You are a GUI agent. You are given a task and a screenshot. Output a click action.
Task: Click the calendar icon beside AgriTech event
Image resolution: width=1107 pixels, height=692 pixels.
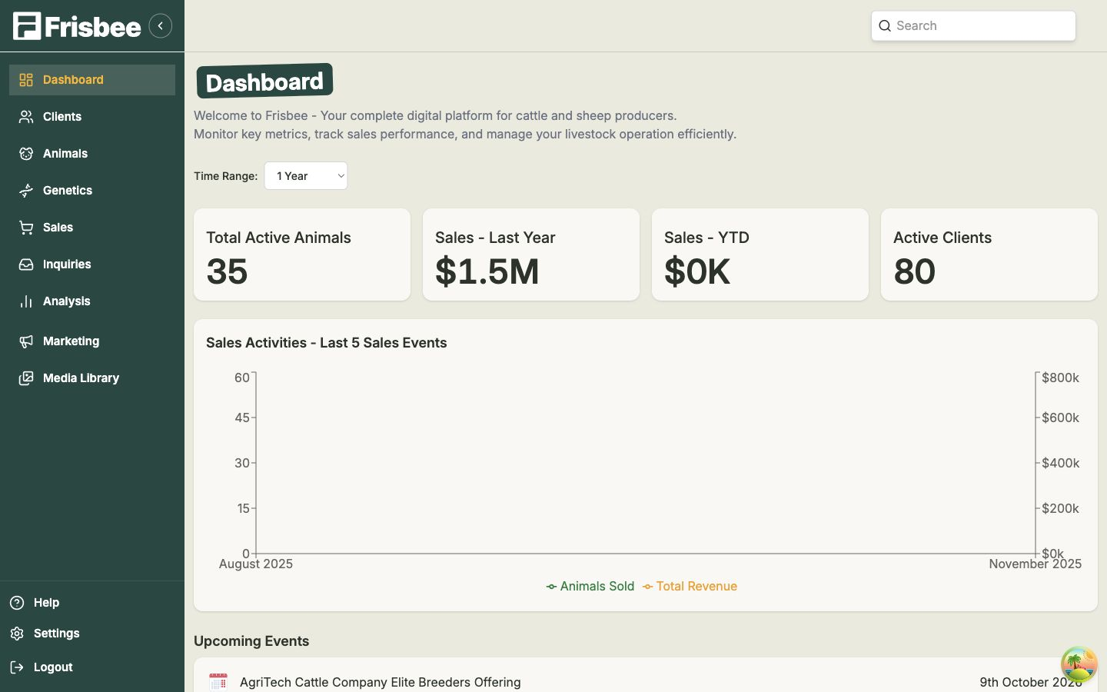[218, 681]
